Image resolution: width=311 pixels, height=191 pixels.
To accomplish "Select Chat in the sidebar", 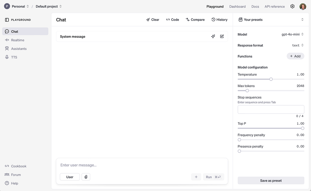I will 25,31.
